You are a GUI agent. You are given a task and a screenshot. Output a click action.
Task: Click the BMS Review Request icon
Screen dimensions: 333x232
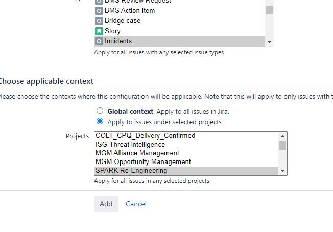tap(99, 2)
